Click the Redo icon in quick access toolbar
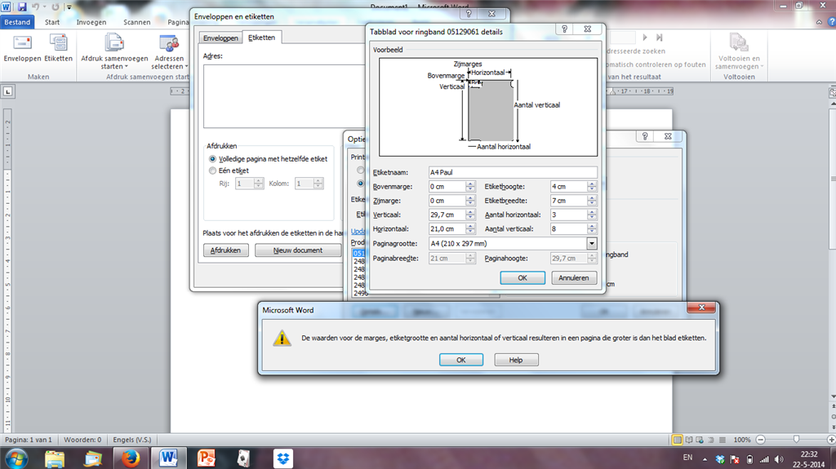836x469 pixels. [55, 7]
